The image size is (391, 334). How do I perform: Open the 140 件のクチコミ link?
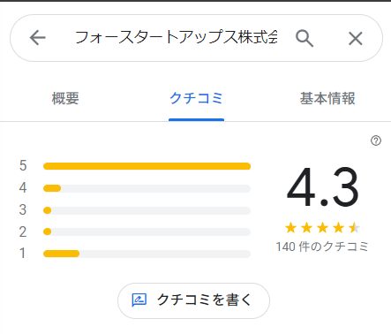point(322,247)
